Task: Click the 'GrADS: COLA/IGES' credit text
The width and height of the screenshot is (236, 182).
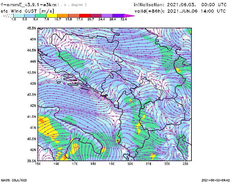Action: pos(14,180)
